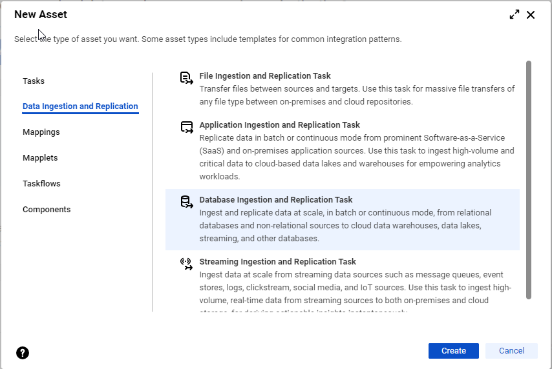Viewport: 552px width, 369px height.
Task: Open the Mappings category
Action: (x=41, y=132)
